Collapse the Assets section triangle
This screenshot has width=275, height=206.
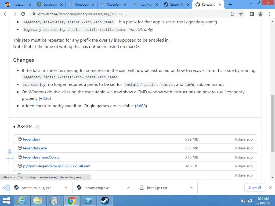click(15, 127)
